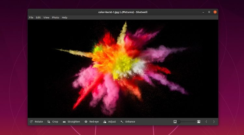Click the zoom slider handle
The height and width of the screenshot is (135, 244).
click(x=179, y=122)
